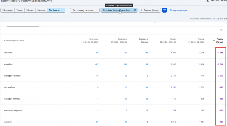Click Покази 01.03.26 - 30.03.26 header

[x=196, y=41]
